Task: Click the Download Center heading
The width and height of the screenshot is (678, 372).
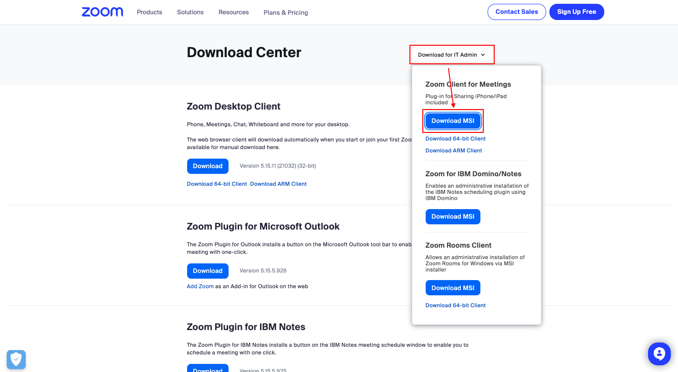Action: pyautogui.click(x=244, y=52)
